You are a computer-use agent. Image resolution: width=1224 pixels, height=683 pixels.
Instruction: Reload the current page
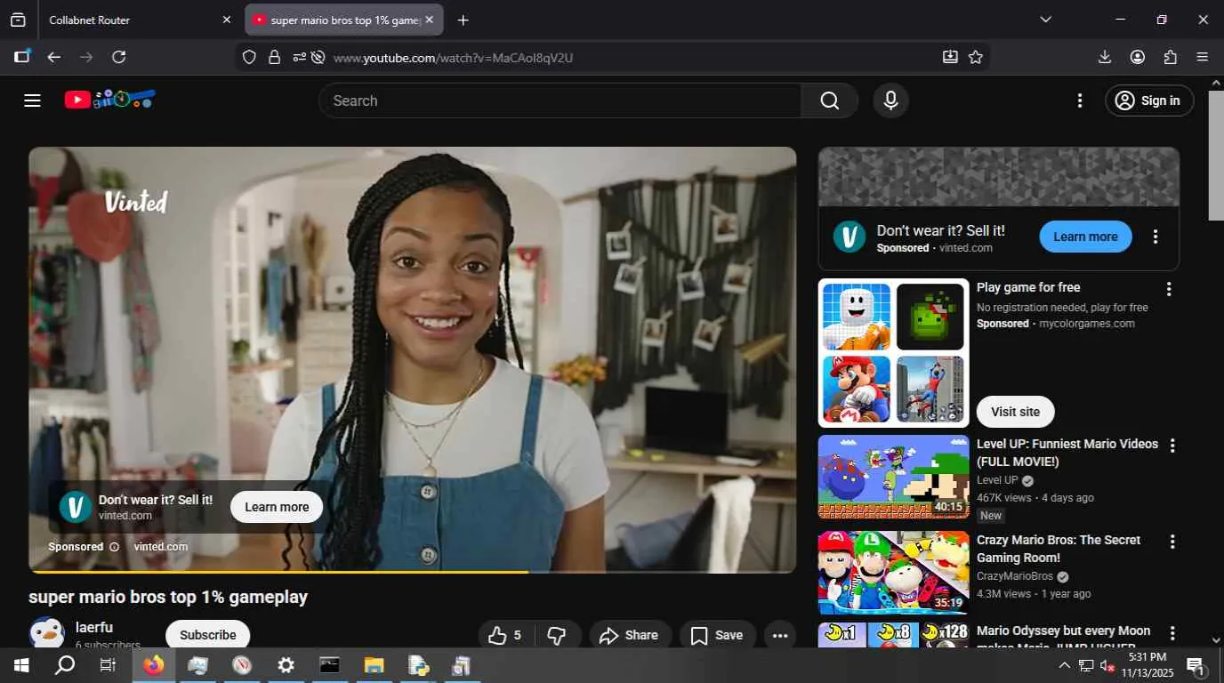click(x=118, y=57)
